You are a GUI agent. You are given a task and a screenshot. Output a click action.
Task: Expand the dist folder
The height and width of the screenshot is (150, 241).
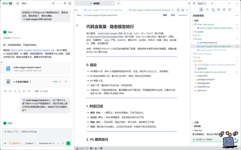click(199, 35)
